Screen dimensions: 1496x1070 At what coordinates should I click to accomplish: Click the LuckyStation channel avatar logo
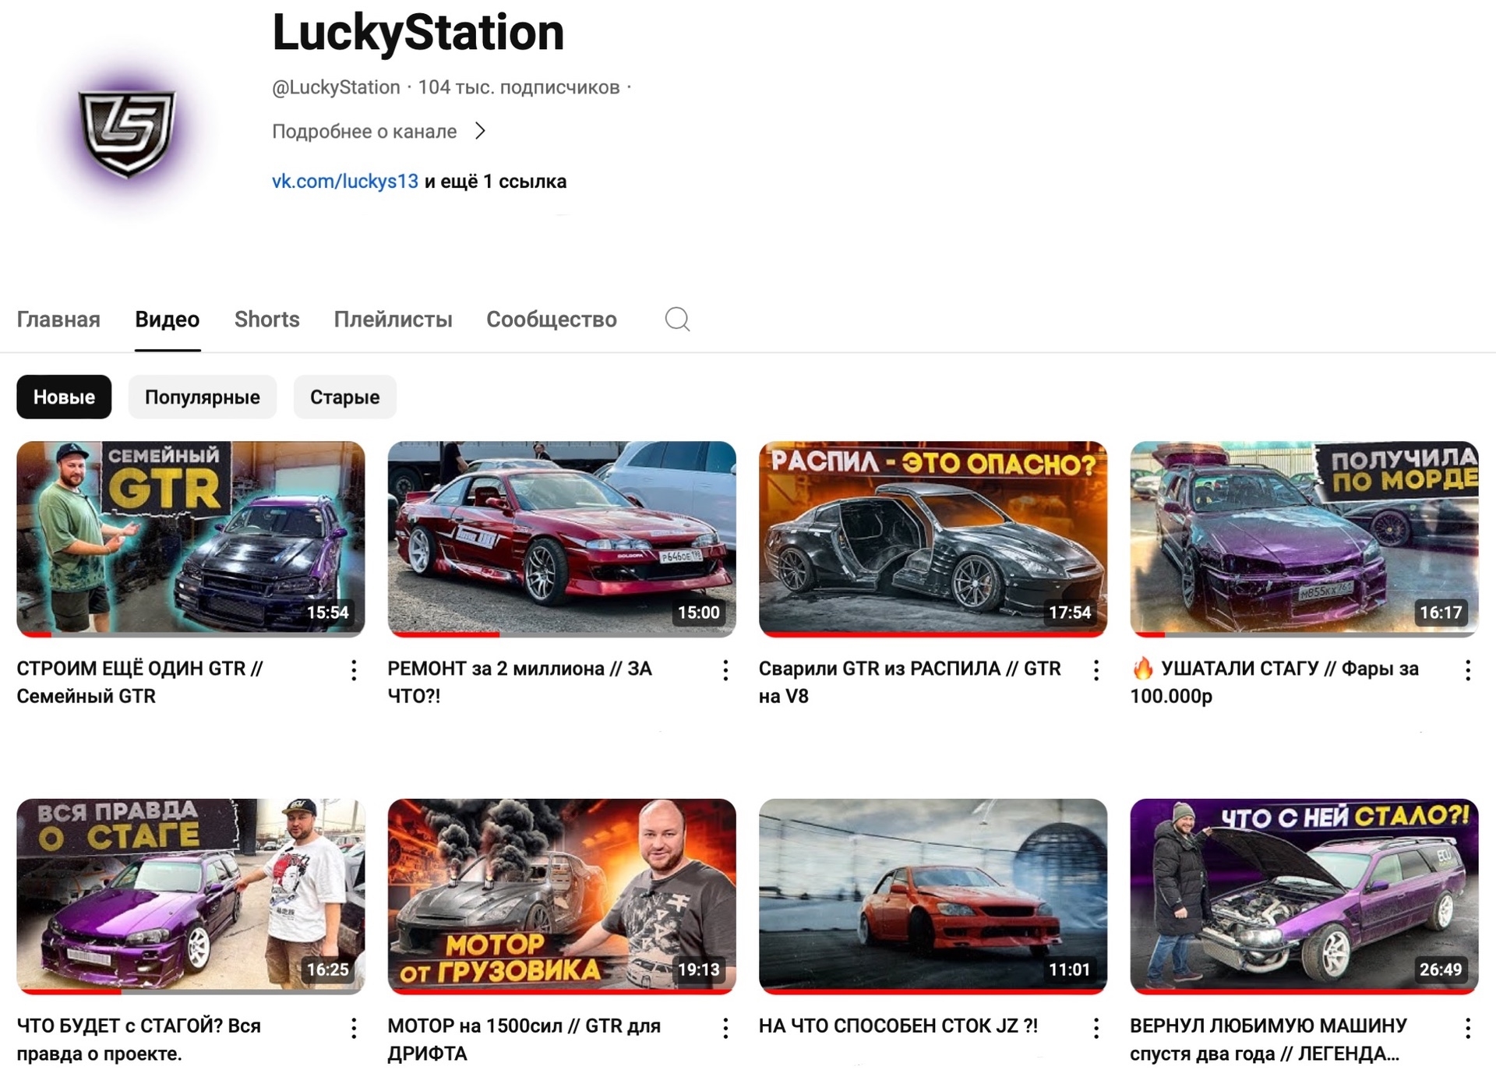coord(128,132)
